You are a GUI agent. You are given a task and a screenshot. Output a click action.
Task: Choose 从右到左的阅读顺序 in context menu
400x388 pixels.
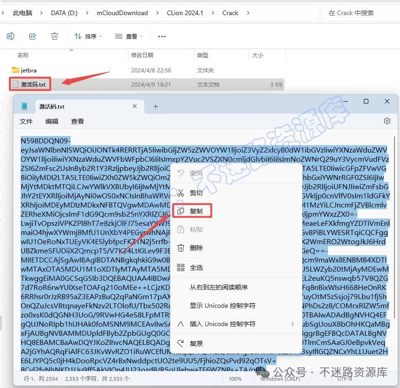(x=236, y=287)
